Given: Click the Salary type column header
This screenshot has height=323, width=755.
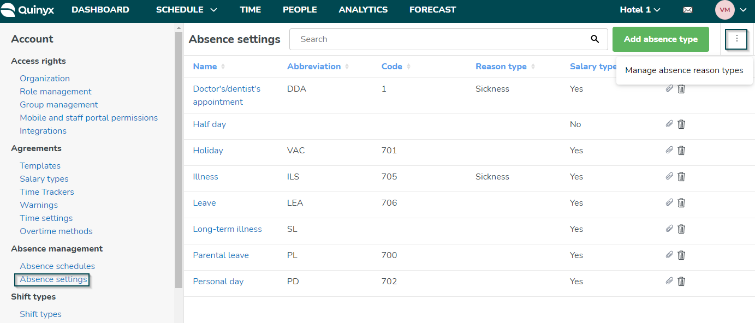Looking at the screenshot, I should 593,67.
